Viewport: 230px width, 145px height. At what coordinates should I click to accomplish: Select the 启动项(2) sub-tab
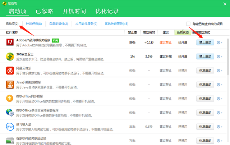(x=12, y=24)
